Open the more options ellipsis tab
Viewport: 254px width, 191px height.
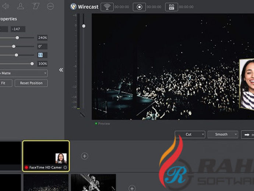click(x=50, y=6)
